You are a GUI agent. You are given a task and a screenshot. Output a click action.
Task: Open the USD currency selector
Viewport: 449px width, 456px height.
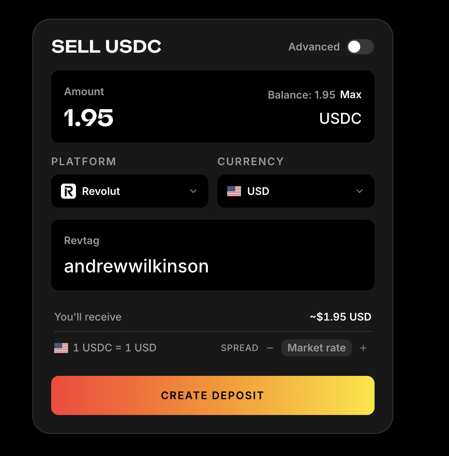pyautogui.click(x=296, y=191)
